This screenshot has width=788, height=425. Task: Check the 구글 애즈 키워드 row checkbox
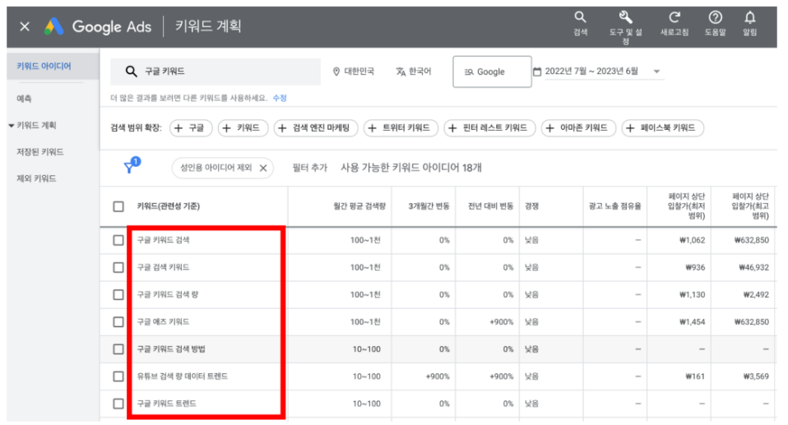click(118, 321)
